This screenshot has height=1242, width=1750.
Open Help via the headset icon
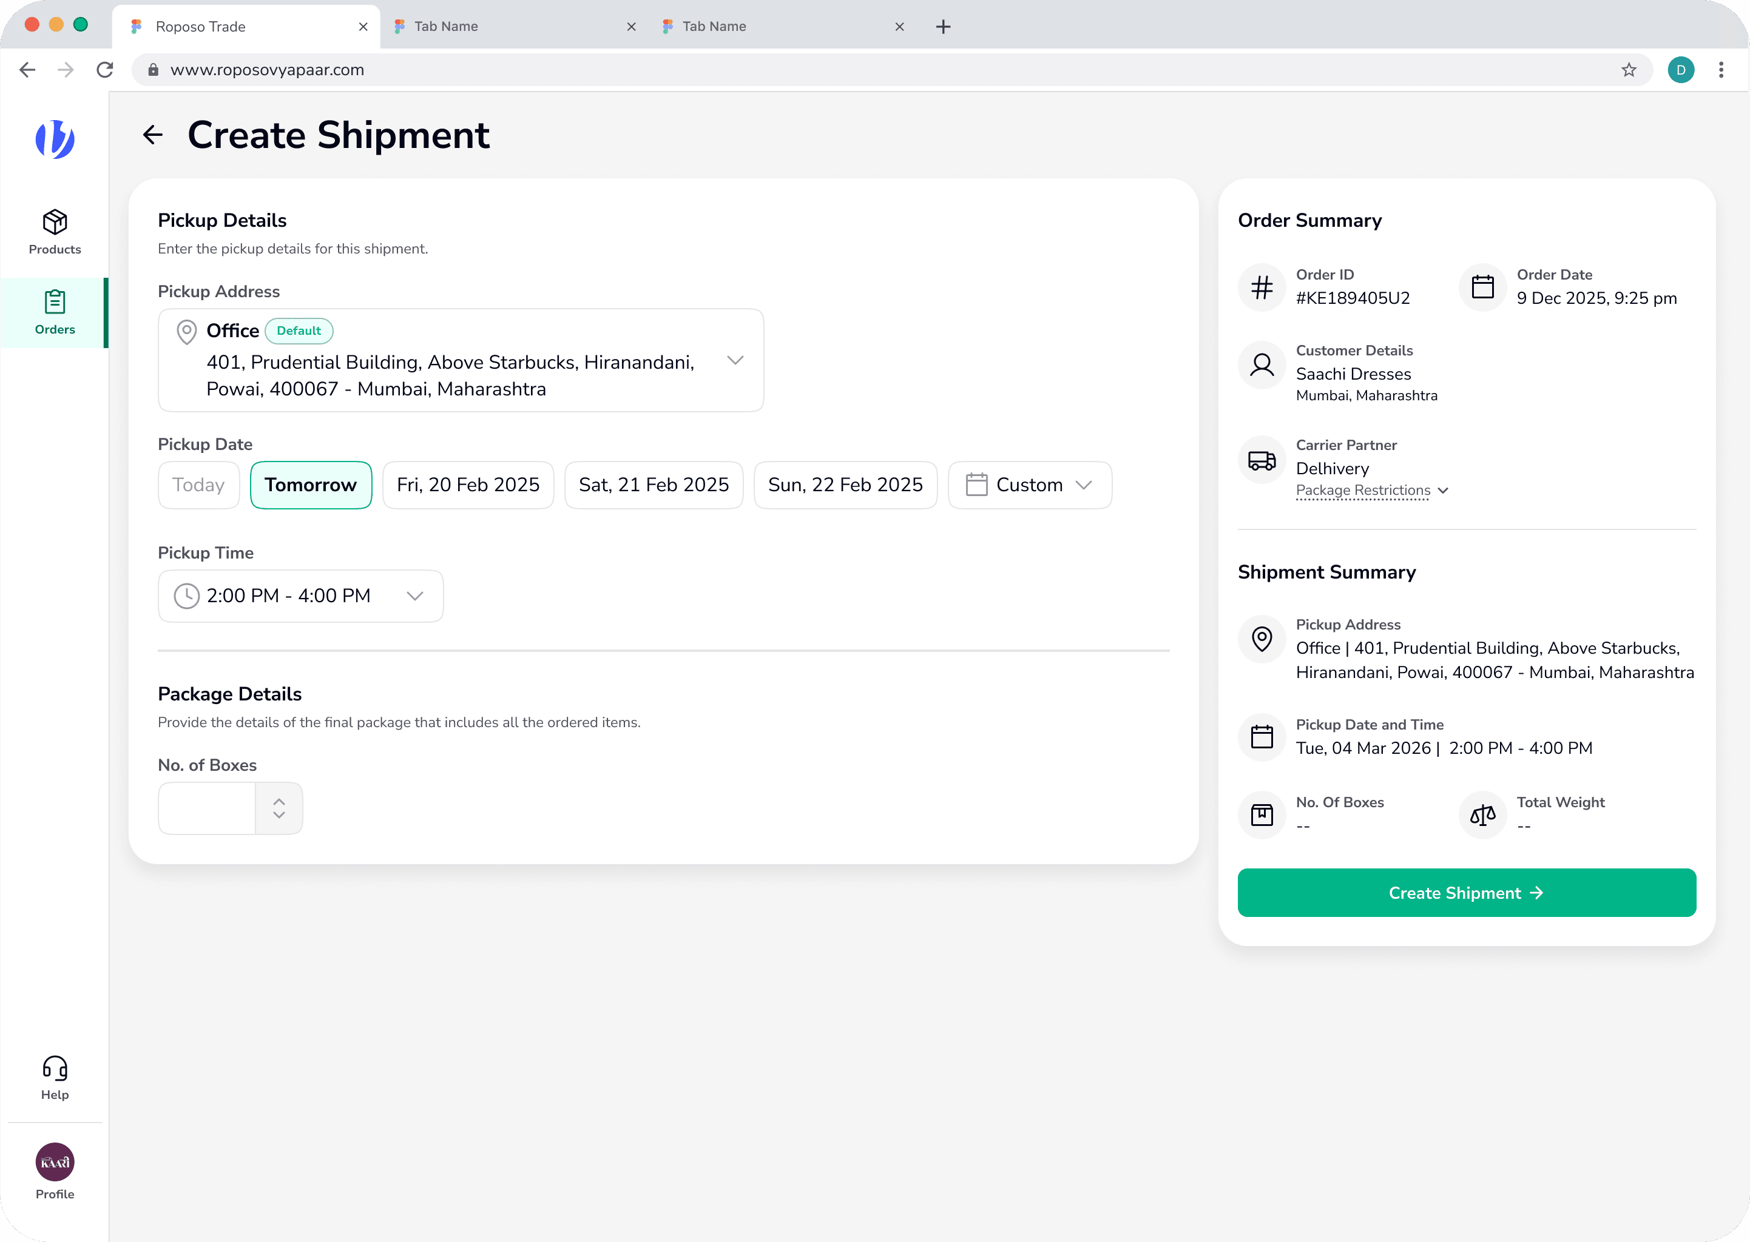(x=55, y=1078)
